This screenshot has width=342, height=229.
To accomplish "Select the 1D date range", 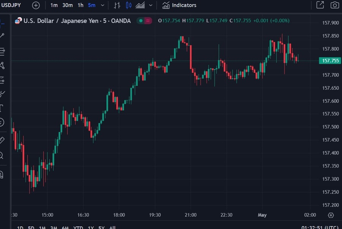I will [20, 227].
